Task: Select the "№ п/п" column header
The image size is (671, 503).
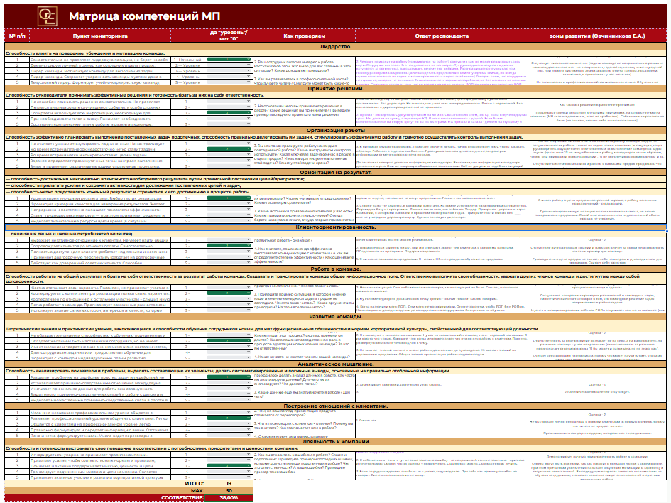Action: click(17, 36)
